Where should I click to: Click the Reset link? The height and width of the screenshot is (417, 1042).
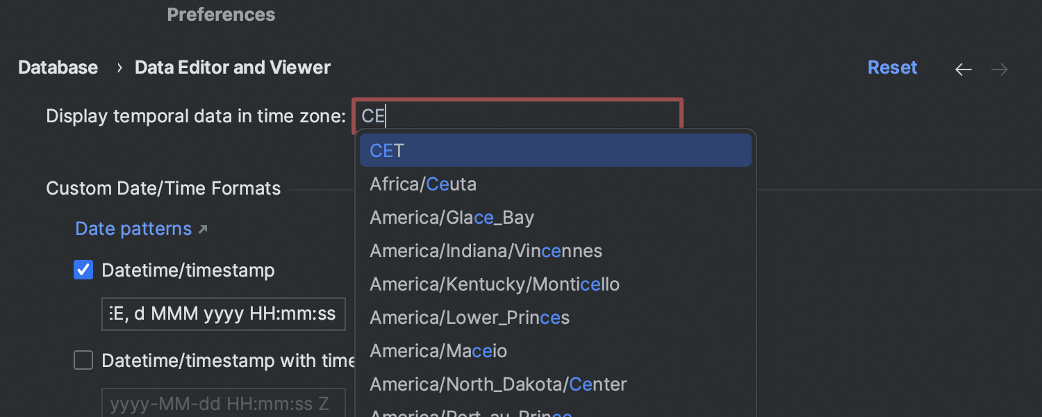(893, 67)
